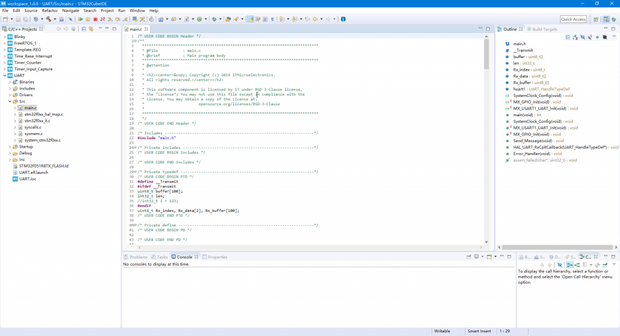The image size is (620, 336).
Task: Click Outline horizontal scrollbar
Action: point(558,247)
